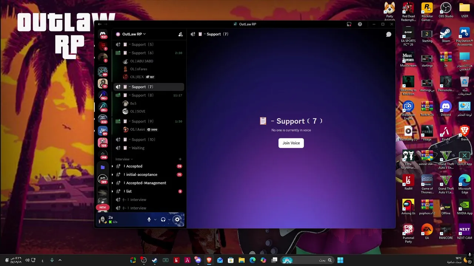Open the RedM desktop shortcut

[408, 183]
